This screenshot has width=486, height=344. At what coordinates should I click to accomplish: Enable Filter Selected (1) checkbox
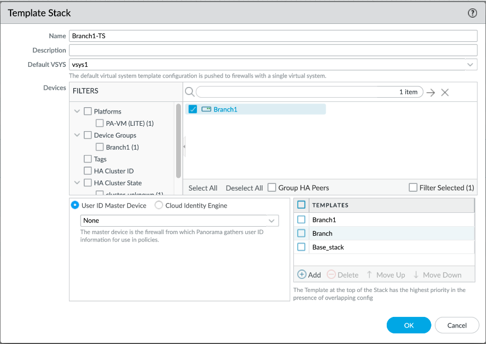(413, 187)
